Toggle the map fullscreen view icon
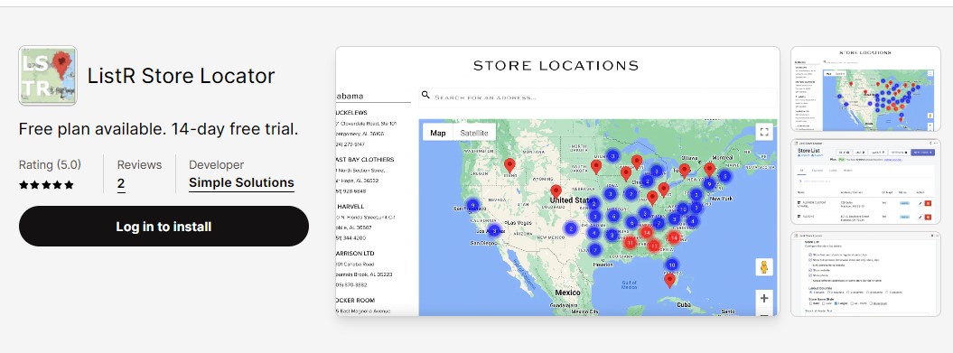Screen dimensions: 953x353 point(764,132)
